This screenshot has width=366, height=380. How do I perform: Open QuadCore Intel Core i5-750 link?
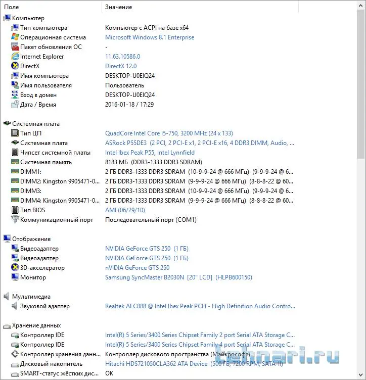(x=169, y=133)
